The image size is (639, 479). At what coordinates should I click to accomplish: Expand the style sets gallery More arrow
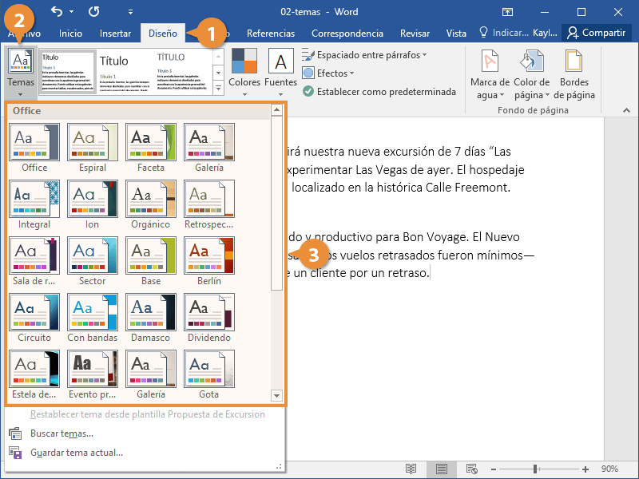click(x=218, y=88)
